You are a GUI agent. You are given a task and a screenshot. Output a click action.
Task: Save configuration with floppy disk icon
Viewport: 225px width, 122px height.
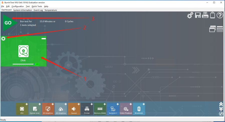coord(198,15)
